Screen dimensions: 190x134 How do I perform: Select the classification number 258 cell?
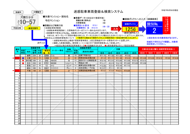tap(34, 63)
